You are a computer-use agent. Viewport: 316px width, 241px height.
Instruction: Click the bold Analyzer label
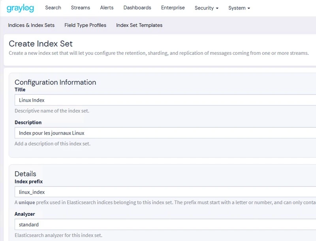pyautogui.click(x=25, y=214)
